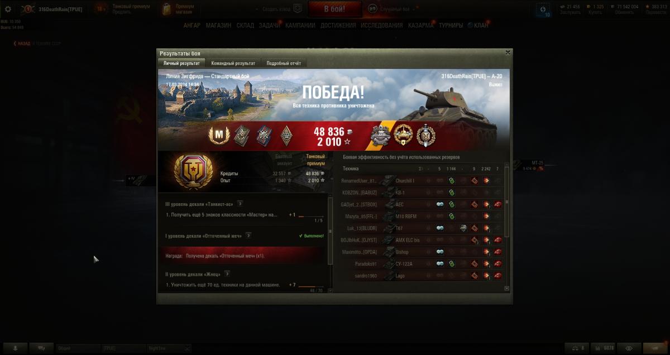Screen dimensions: 670x355
Task: Expand «Танкист-ас» decal level III info
Action: coord(240,204)
